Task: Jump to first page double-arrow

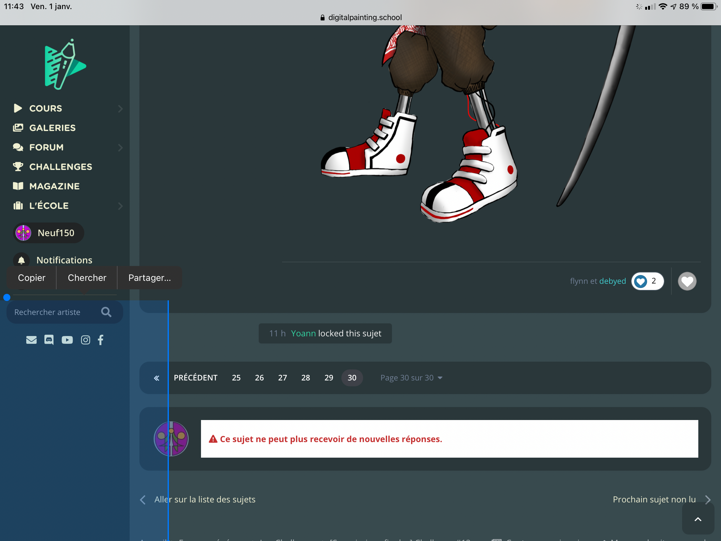Action: (x=157, y=378)
